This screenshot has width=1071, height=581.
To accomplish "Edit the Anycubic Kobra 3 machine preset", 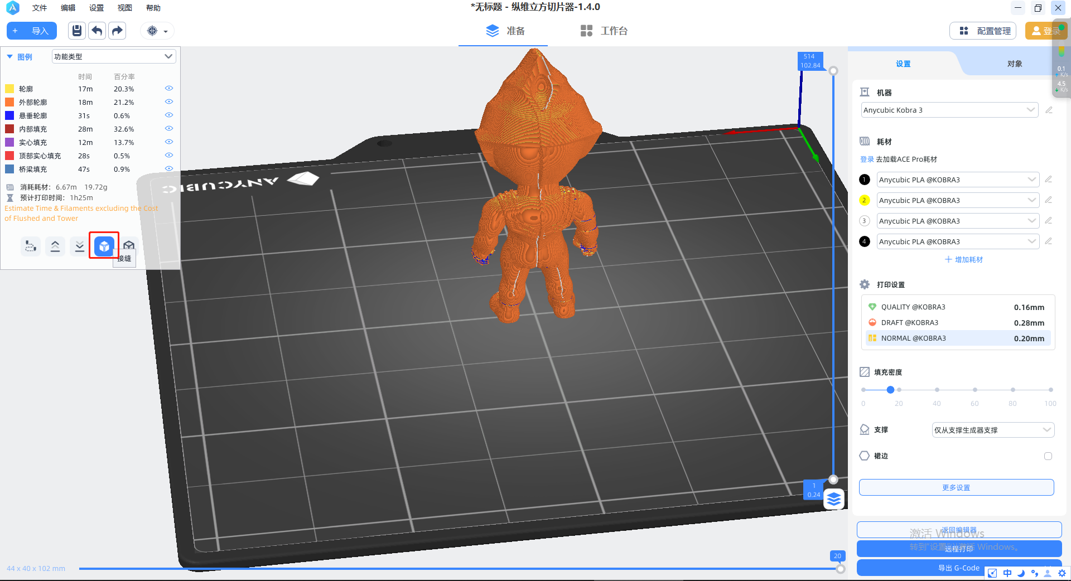I will (x=1049, y=110).
